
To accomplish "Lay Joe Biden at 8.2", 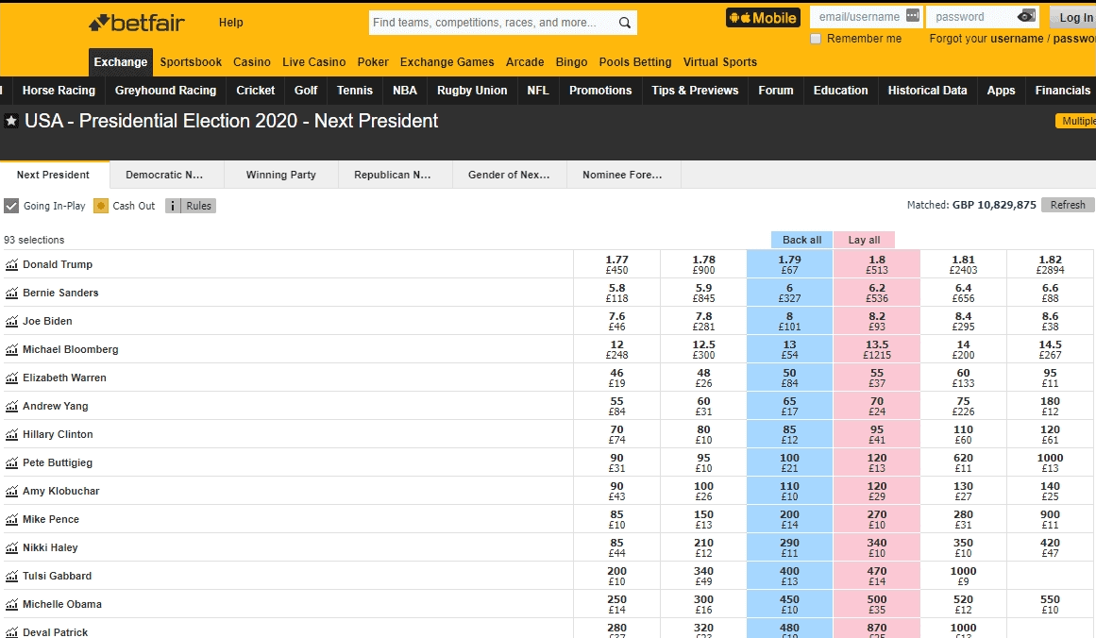I will pos(877,321).
